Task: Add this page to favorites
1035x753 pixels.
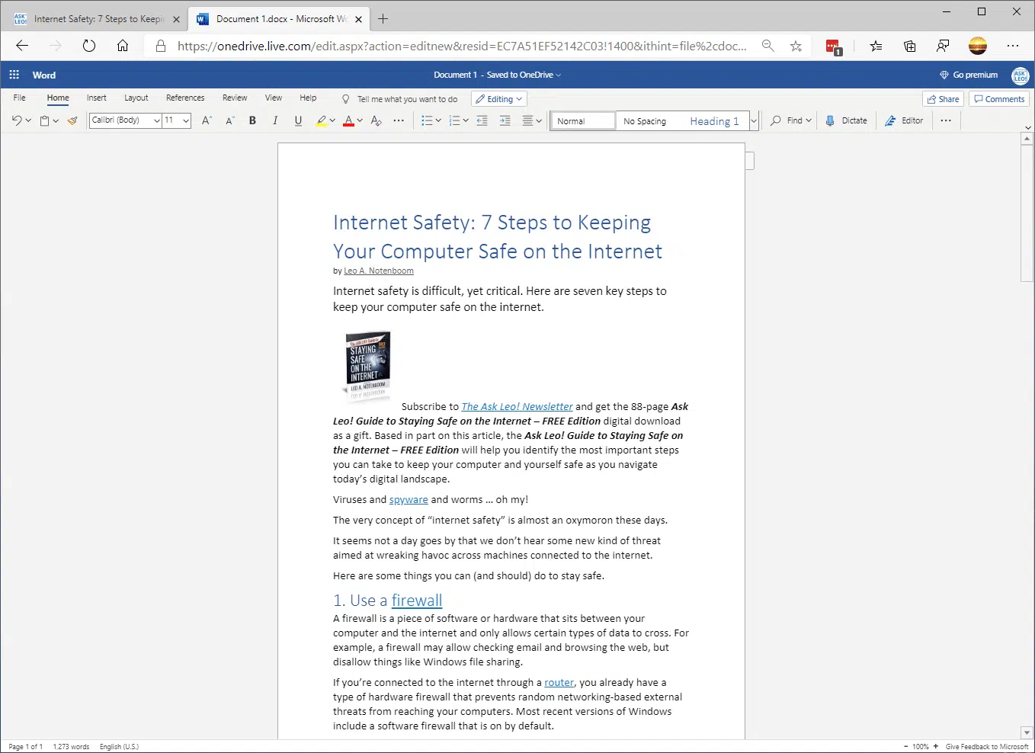Action: click(796, 46)
